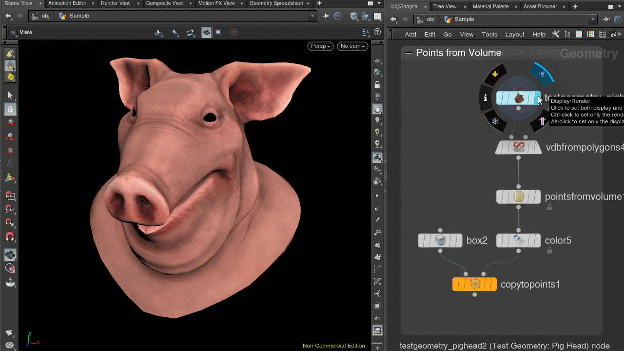The width and height of the screenshot is (624, 351).
Task: Select the pointsfromvolume1 node icon
Action: tap(519, 196)
